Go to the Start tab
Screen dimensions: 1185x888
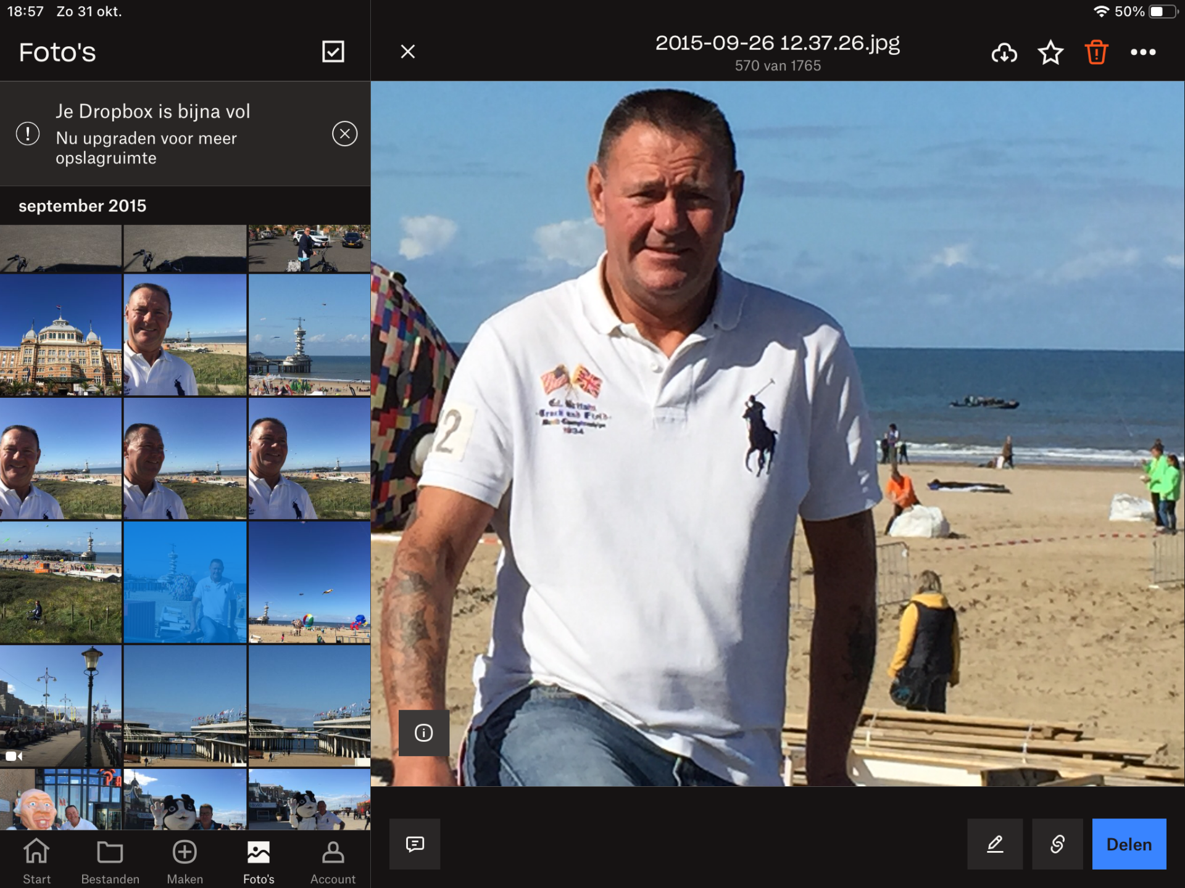click(x=36, y=861)
